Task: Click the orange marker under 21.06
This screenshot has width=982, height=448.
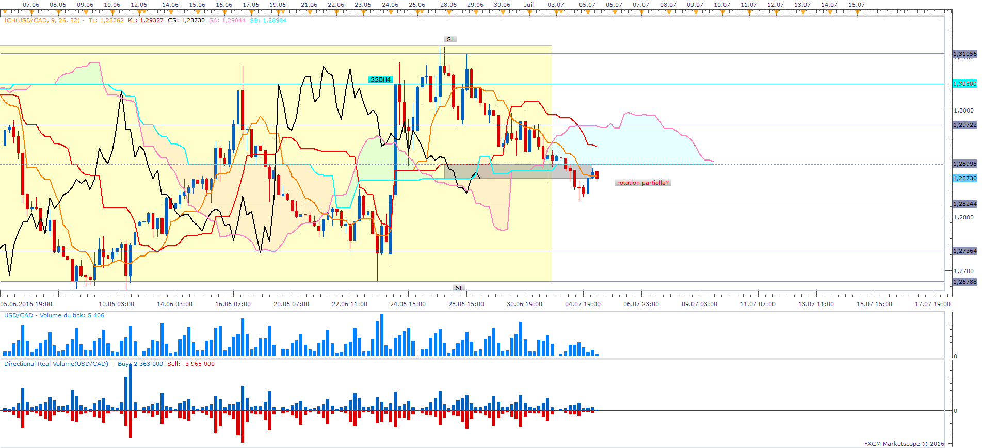Action: 309,11
